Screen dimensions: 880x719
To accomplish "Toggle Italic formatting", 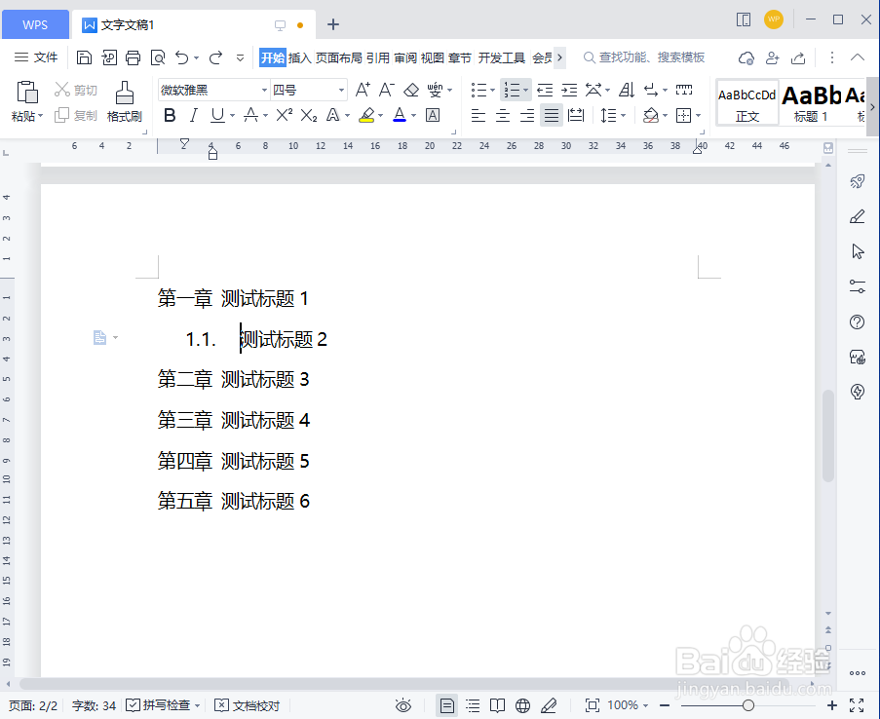I will point(194,115).
